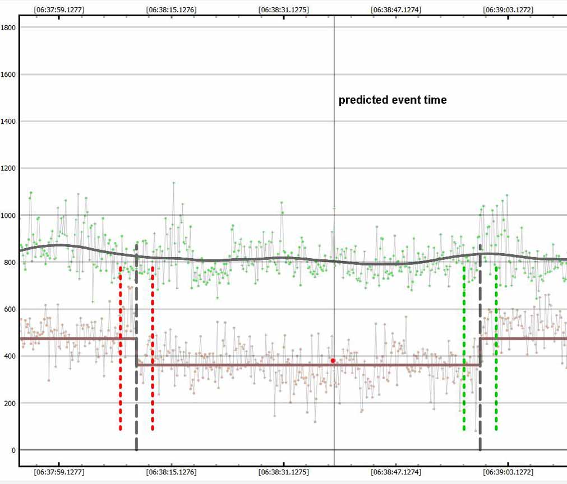Image resolution: width=567 pixels, height=484 pixels.
Task: Click the 1200 y-axis label
Action: pos(9,168)
